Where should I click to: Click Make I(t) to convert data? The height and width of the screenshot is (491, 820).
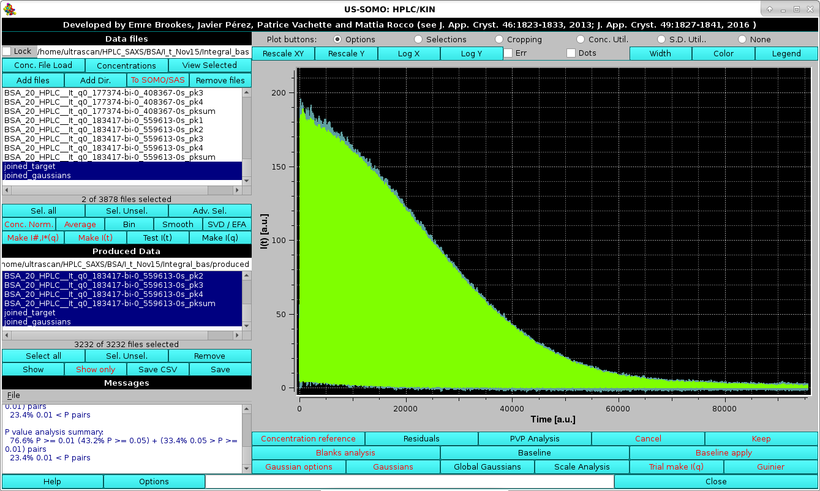coord(95,238)
